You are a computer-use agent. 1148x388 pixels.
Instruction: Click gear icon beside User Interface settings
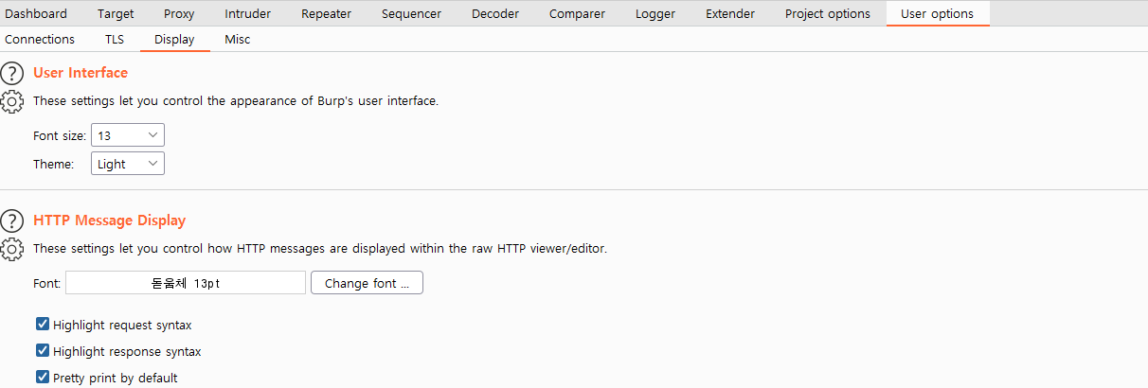click(11, 101)
